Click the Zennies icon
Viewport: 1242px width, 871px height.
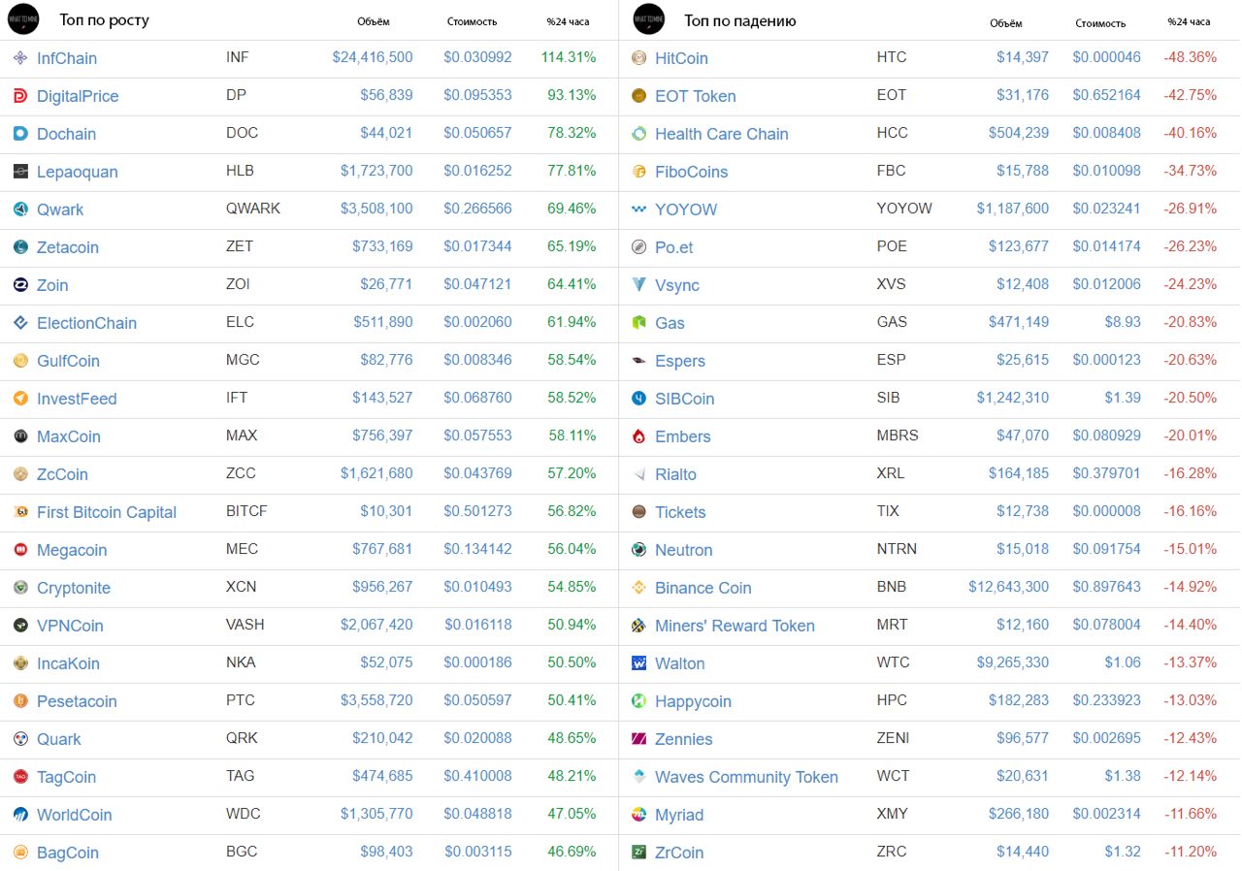click(638, 739)
